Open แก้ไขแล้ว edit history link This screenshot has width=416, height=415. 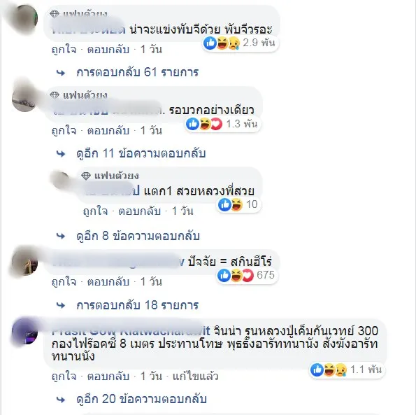[x=196, y=377]
